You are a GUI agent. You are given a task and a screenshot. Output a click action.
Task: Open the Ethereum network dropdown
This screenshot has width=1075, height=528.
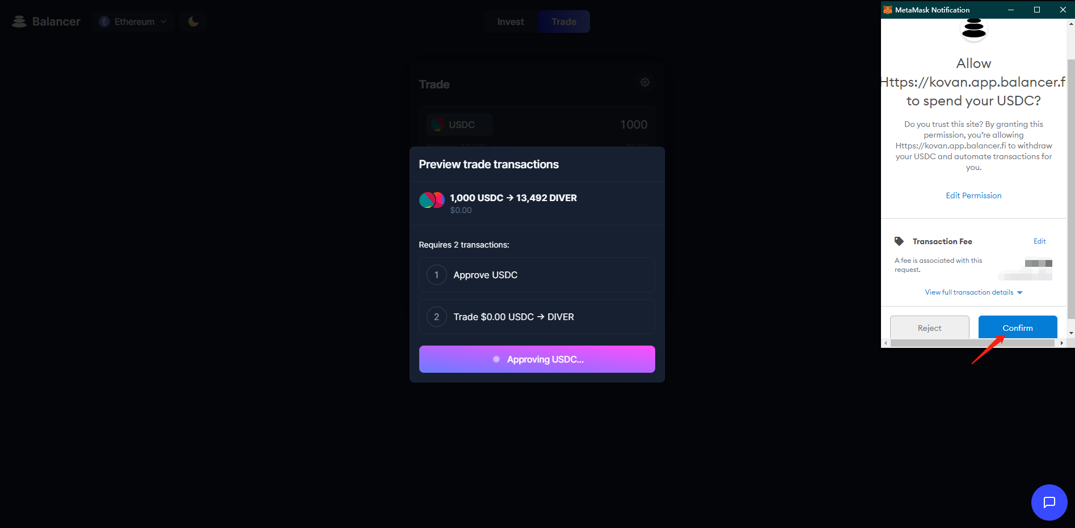pos(133,22)
